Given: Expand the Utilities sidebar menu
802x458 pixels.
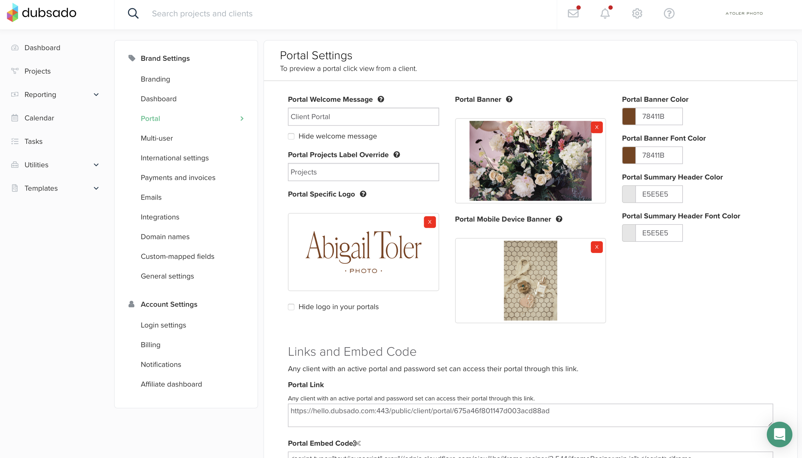Looking at the screenshot, I should (96, 165).
